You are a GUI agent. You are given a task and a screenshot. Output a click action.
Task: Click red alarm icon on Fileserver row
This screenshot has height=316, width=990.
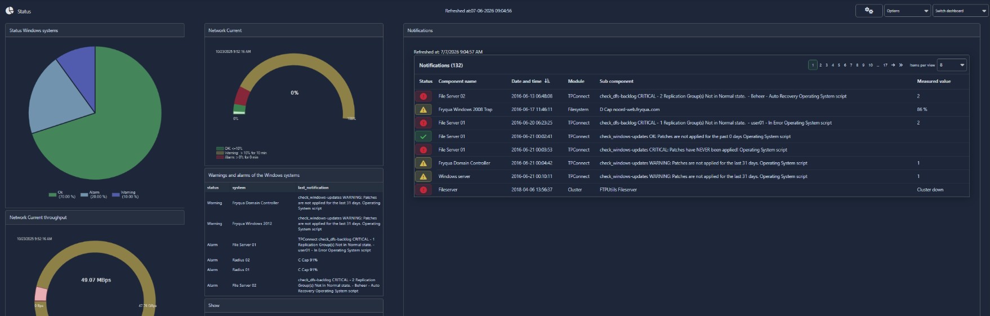423,190
